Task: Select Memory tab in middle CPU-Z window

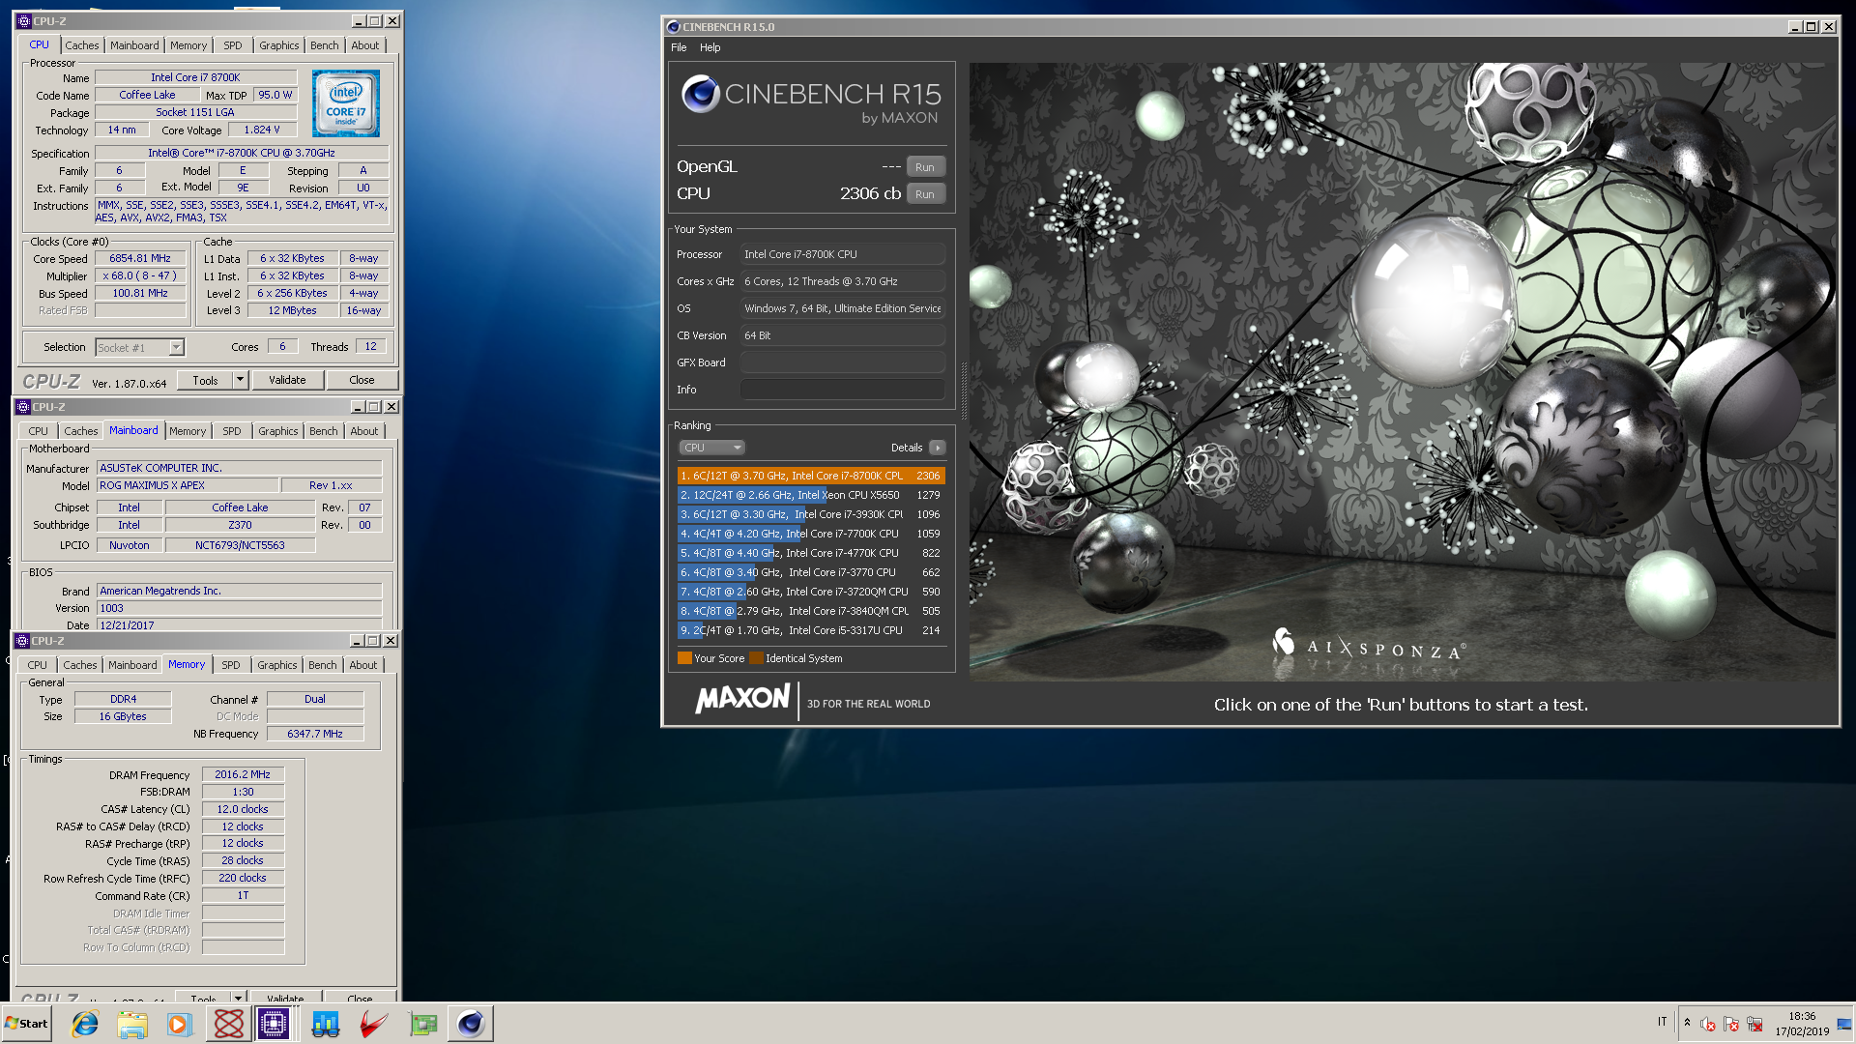Action: pos(188,431)
